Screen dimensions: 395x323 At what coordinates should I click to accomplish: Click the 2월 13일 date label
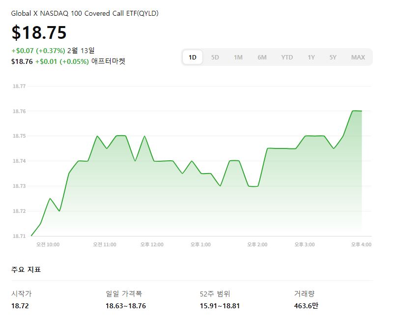coord(81,51)
